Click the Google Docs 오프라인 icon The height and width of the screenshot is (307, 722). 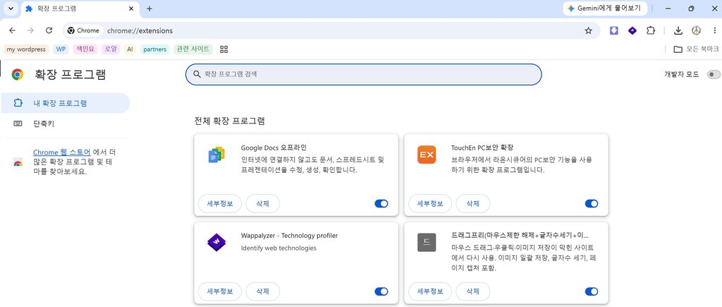(216, 155)
